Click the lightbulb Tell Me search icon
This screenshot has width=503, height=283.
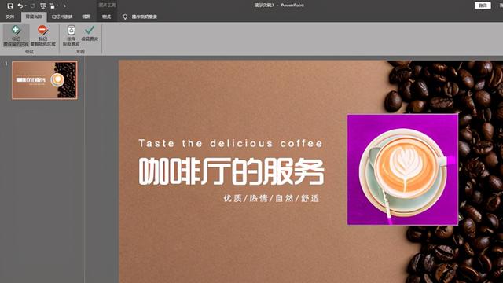(x=125, y=17)
